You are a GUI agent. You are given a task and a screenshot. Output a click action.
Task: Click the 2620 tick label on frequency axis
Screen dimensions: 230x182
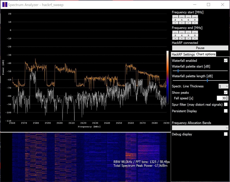83,123
